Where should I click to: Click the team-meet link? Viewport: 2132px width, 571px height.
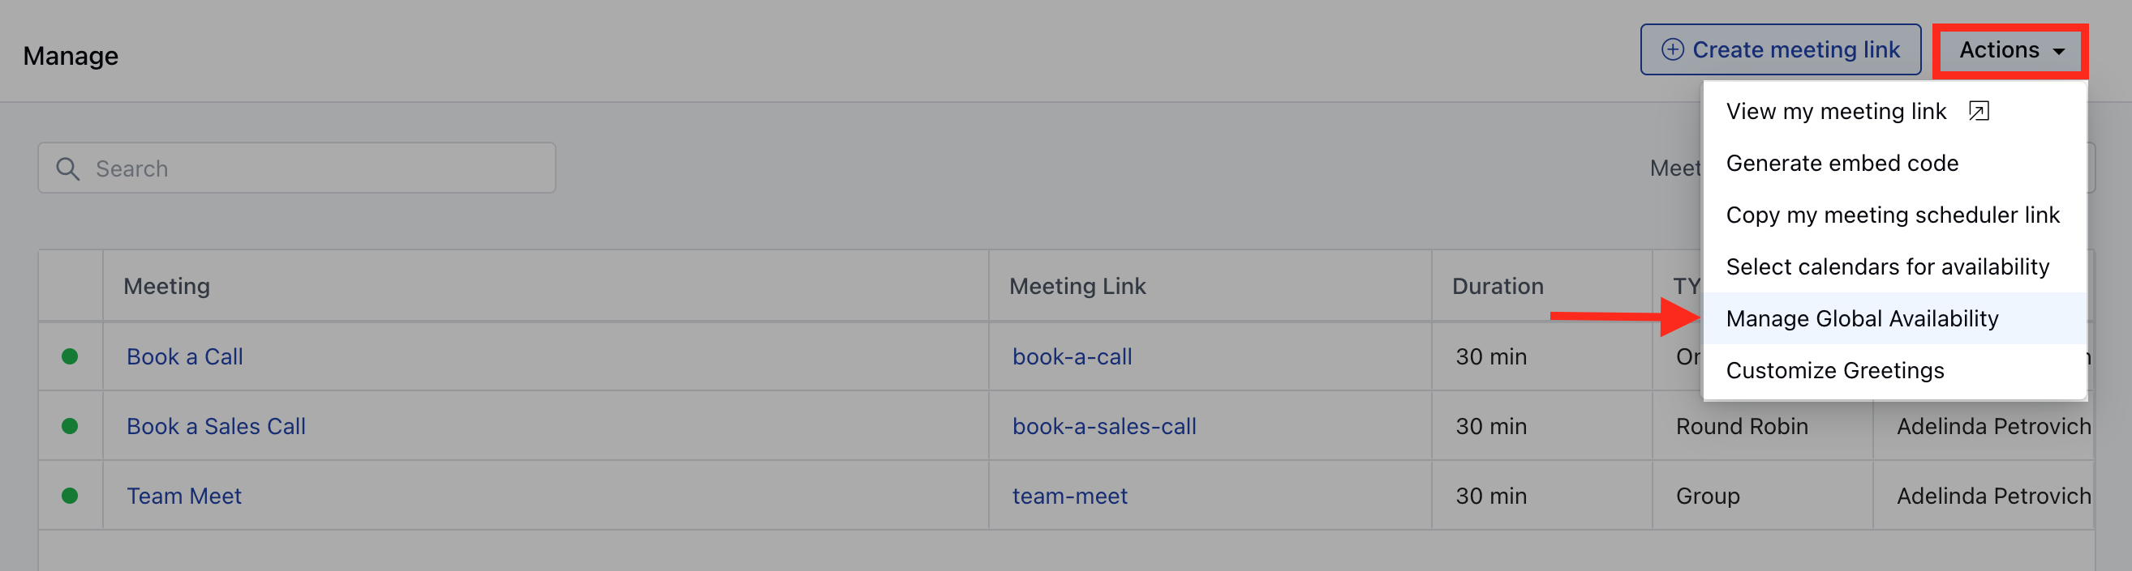1069,496
